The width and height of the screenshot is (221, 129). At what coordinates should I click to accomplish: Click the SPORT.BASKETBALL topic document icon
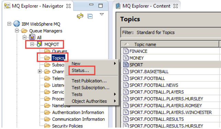(x=126, y=71)
